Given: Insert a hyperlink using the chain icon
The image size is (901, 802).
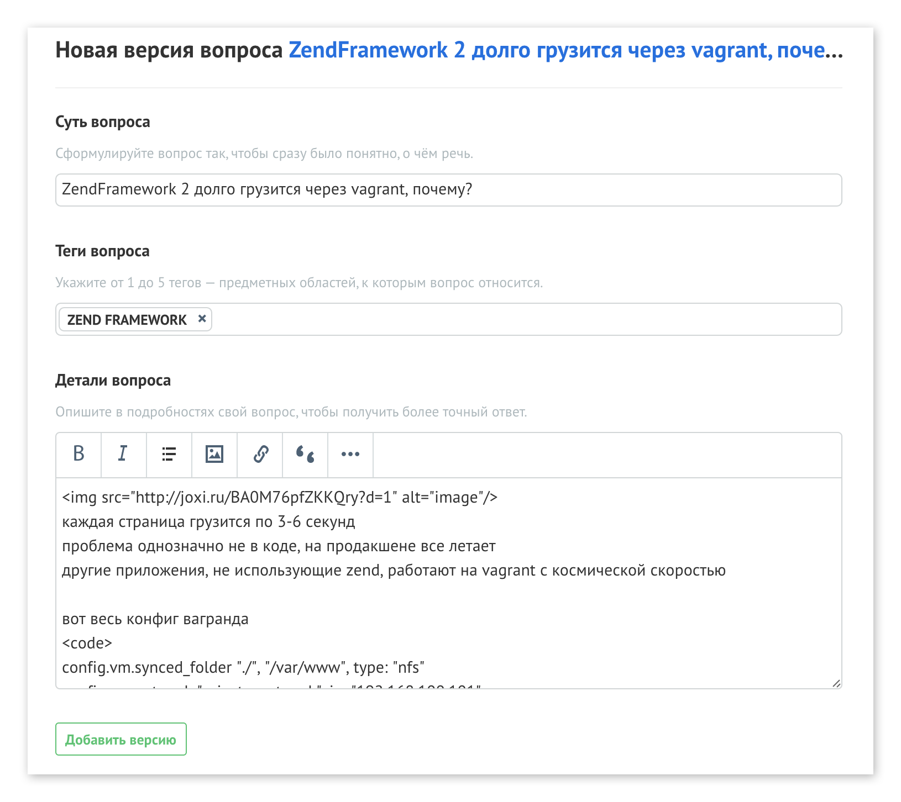Looking at the screenshot, I should coord(259,455).
